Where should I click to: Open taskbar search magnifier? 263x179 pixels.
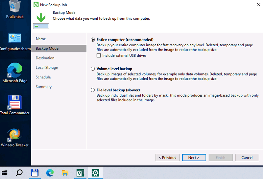click(19, 173)
